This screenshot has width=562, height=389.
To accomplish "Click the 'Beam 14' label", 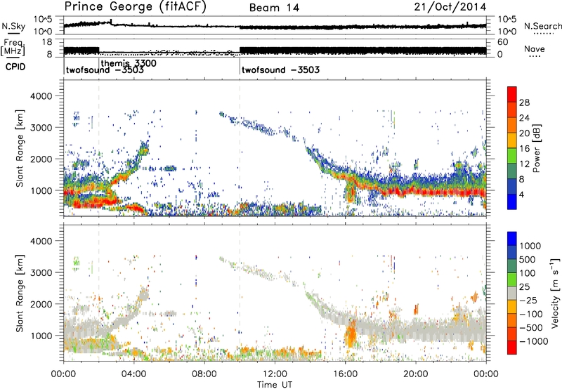I will pos(274,8).
